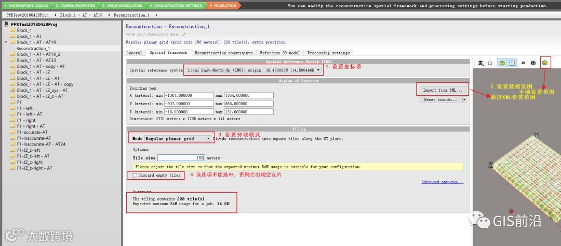
Task: Toggle the tiling grid display icon
Action: (x=512, y=63)
